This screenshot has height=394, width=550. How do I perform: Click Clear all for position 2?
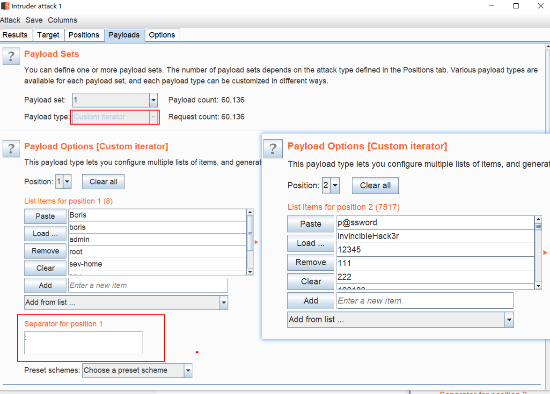(x=375, y=186)
